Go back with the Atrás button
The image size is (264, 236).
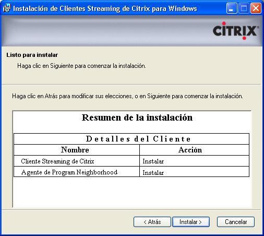[152, 222]
